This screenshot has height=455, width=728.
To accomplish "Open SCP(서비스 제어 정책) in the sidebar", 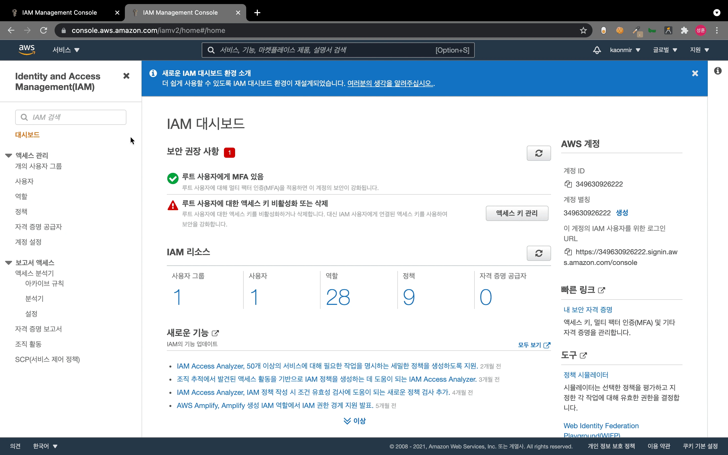I will pos(48,359).
